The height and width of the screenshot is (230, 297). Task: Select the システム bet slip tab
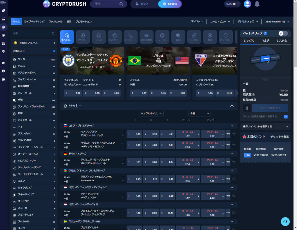(x=282, y=41)
